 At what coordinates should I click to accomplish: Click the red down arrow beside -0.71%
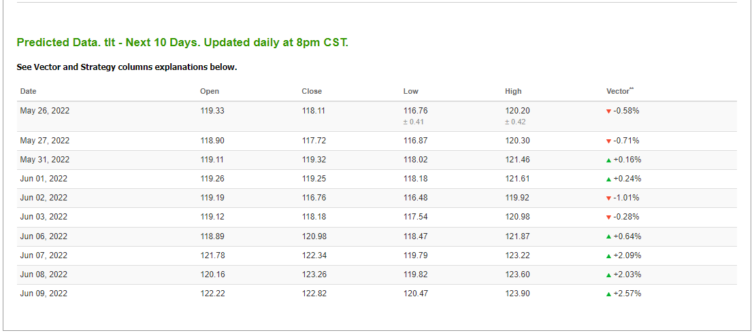(608, 141)
